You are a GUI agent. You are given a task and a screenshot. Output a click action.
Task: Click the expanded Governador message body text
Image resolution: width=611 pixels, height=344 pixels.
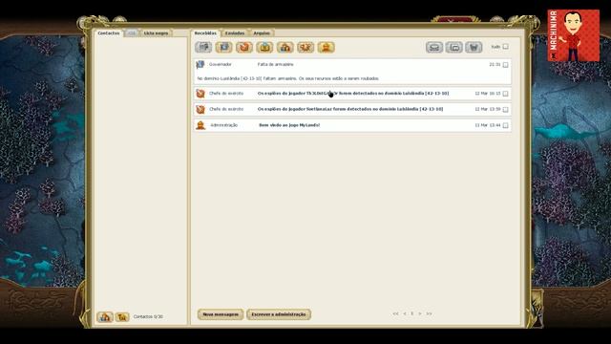[288, 78]
